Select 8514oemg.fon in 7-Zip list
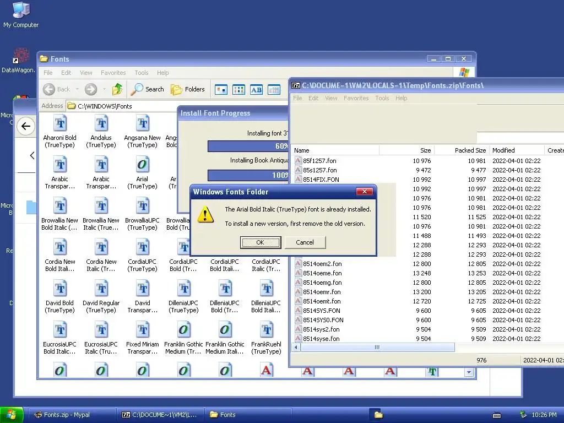Image resolution: width=564 pixels, height=423 pixels. [322, 283]
